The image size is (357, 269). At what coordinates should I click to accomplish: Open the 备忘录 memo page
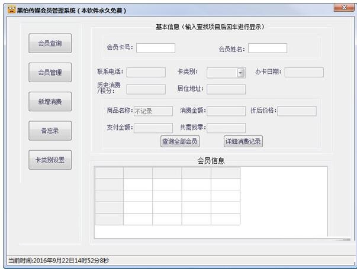(50, 131)
